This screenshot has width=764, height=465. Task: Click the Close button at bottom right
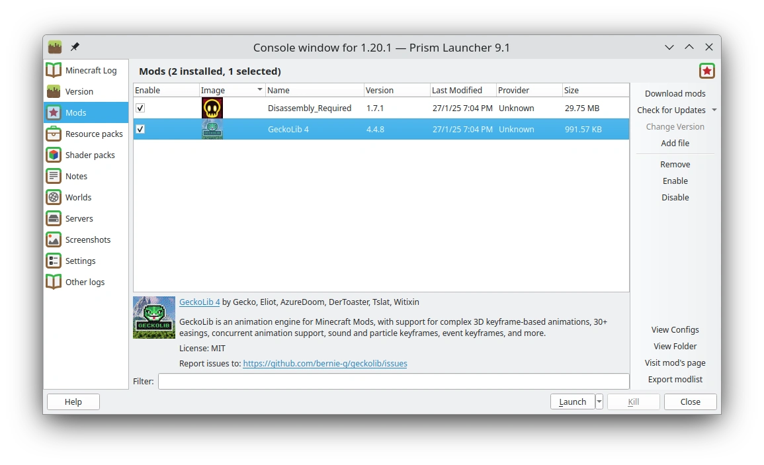click(x=690, y=402)
